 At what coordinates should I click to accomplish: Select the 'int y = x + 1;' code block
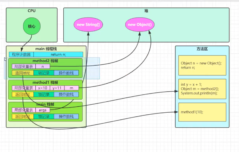tap(202, 89)
